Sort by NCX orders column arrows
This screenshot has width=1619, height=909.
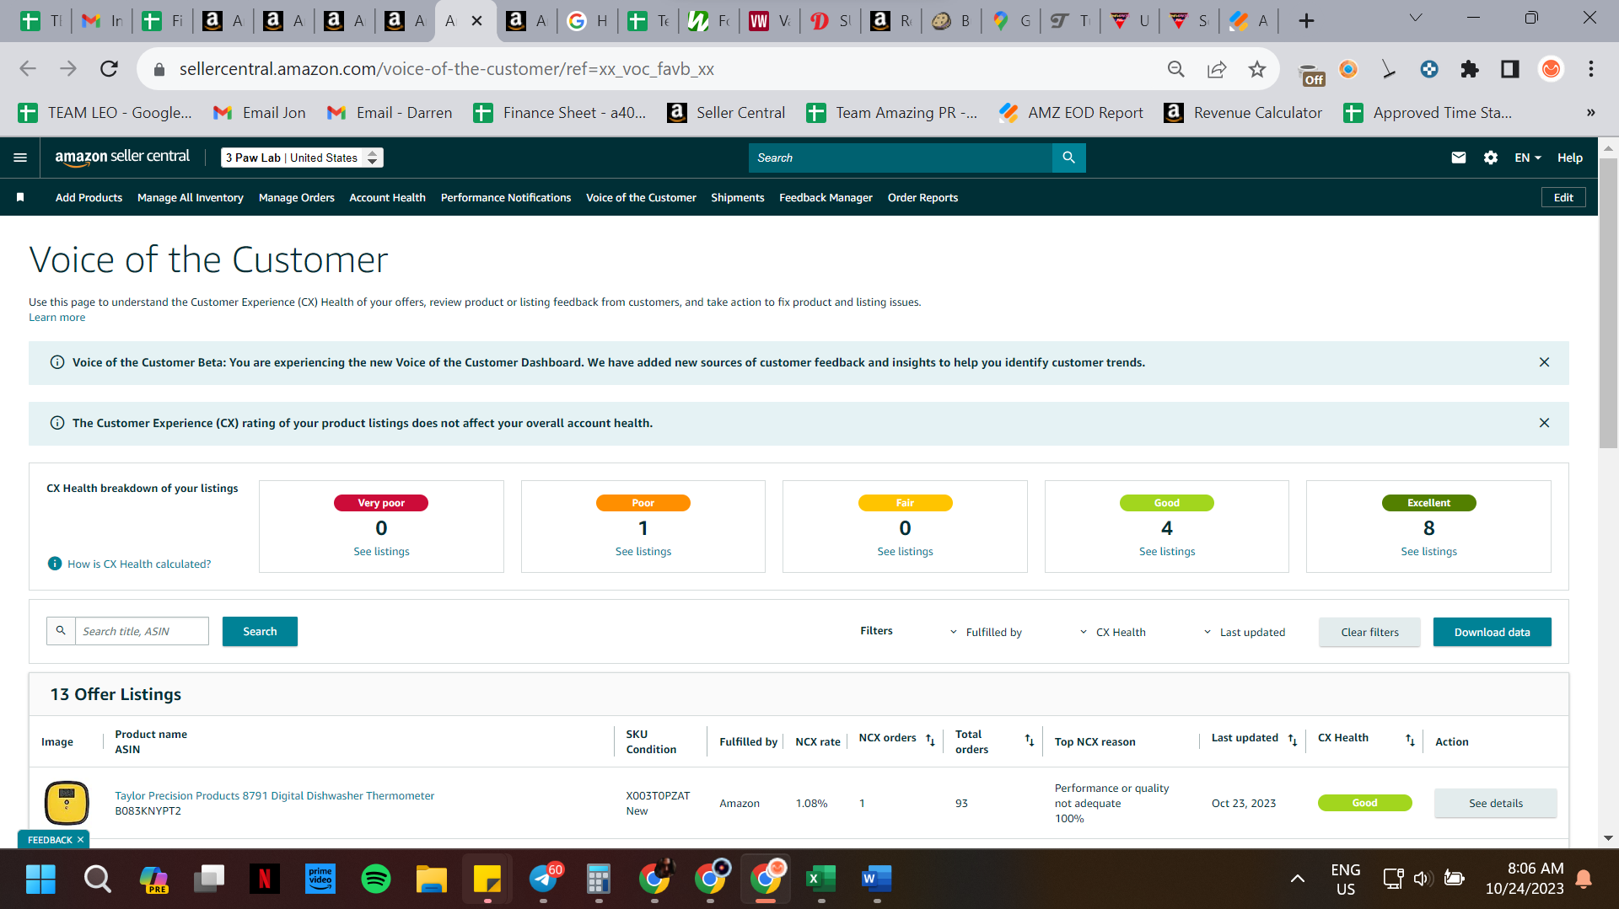point(930,740)
